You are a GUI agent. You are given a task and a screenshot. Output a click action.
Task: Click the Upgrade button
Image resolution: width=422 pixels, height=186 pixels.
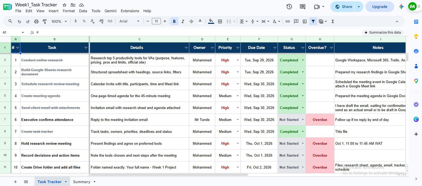[380, 7]
